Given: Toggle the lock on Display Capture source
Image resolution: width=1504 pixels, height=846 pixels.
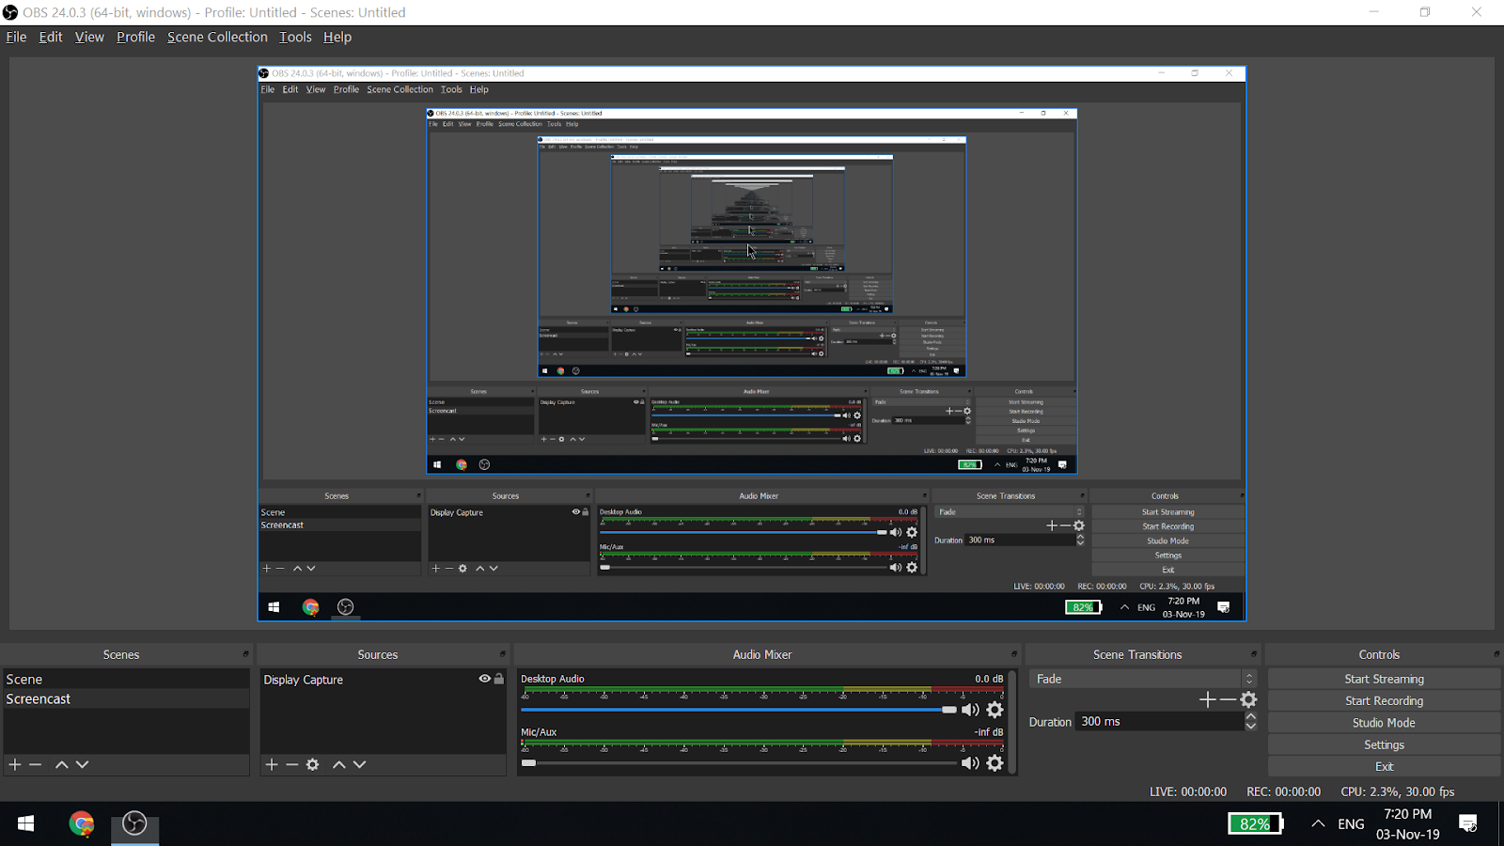Looking at the screenshot, I should (x=499, y=679).
